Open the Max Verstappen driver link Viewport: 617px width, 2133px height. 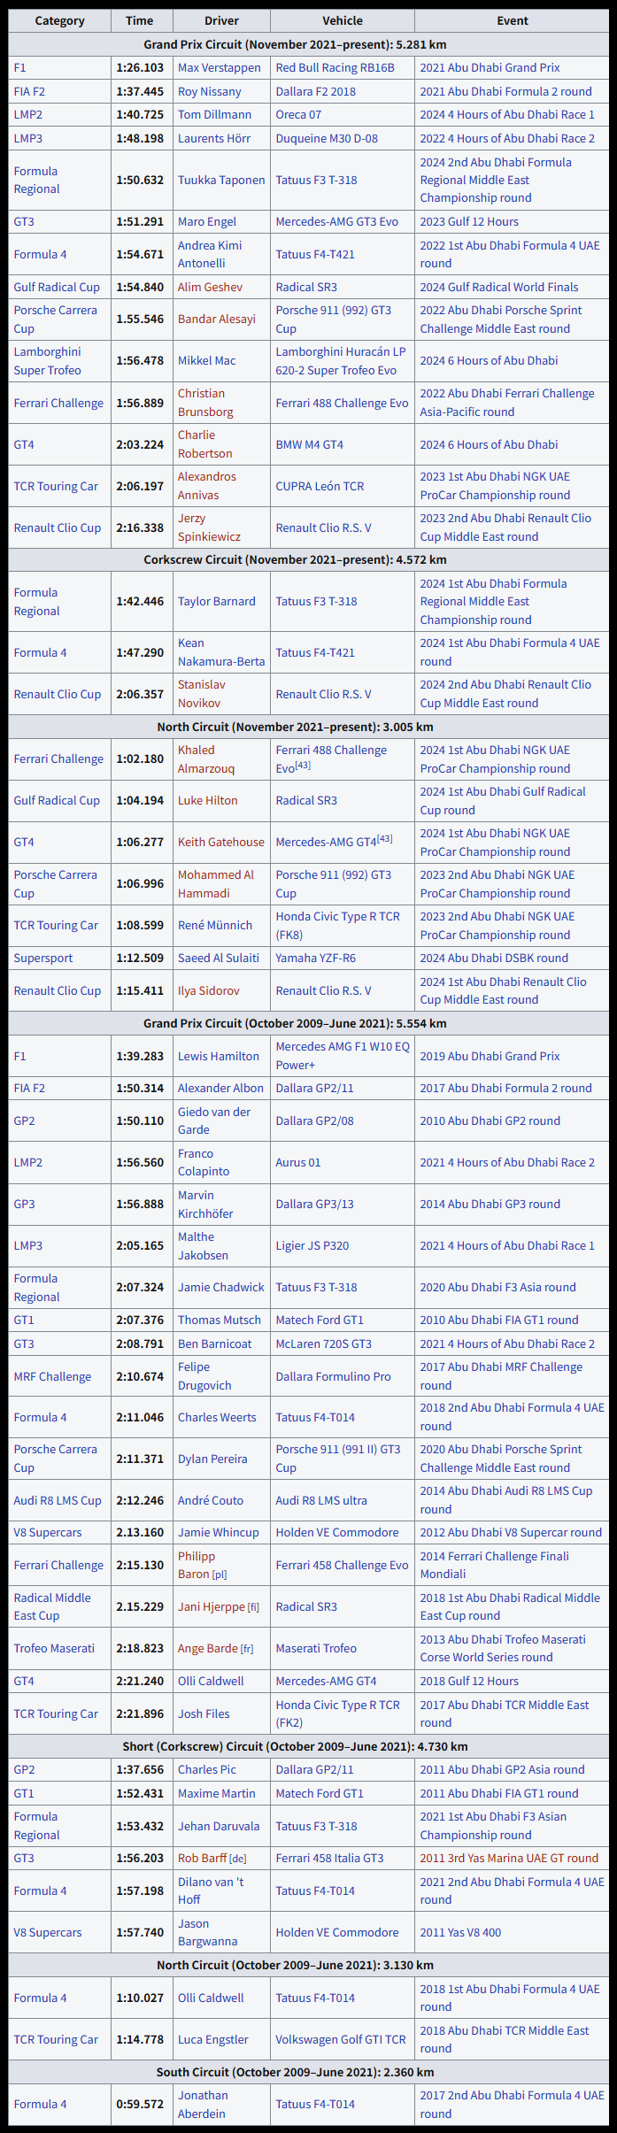tap(220, 67)
